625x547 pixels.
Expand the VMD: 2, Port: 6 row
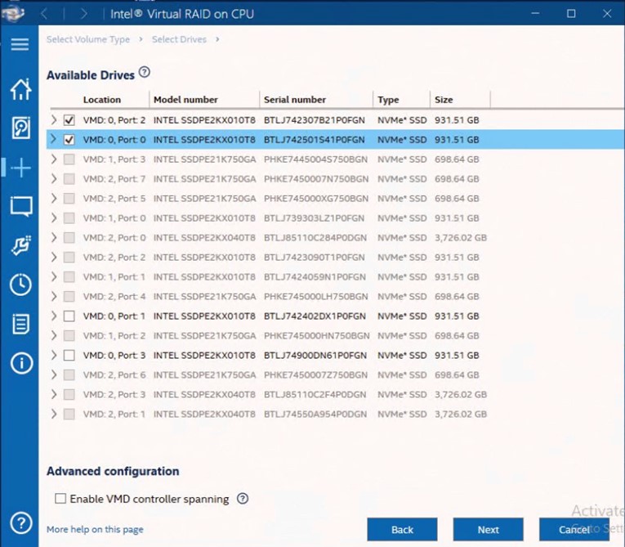54,374
